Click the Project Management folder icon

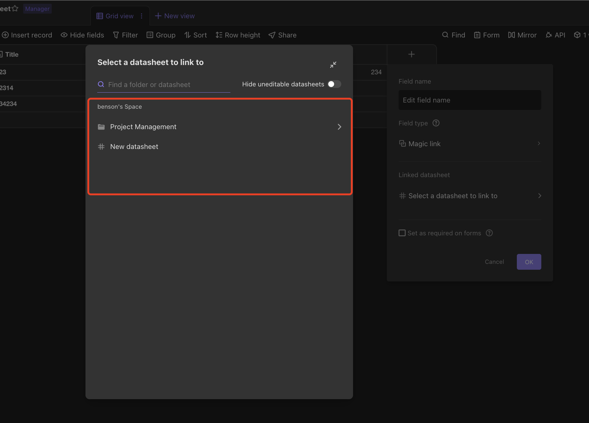[x=101, y=127]
